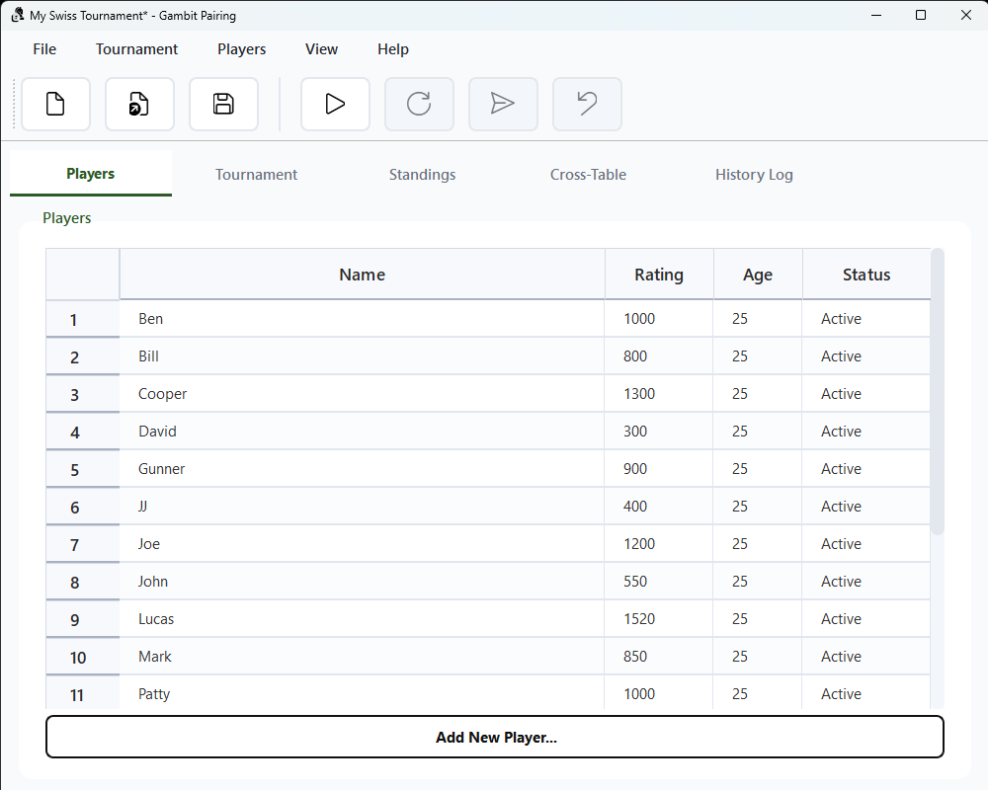Open the Help menu
Image resolution: width=988 pixels, height=790 pixels.
[393, 49]
